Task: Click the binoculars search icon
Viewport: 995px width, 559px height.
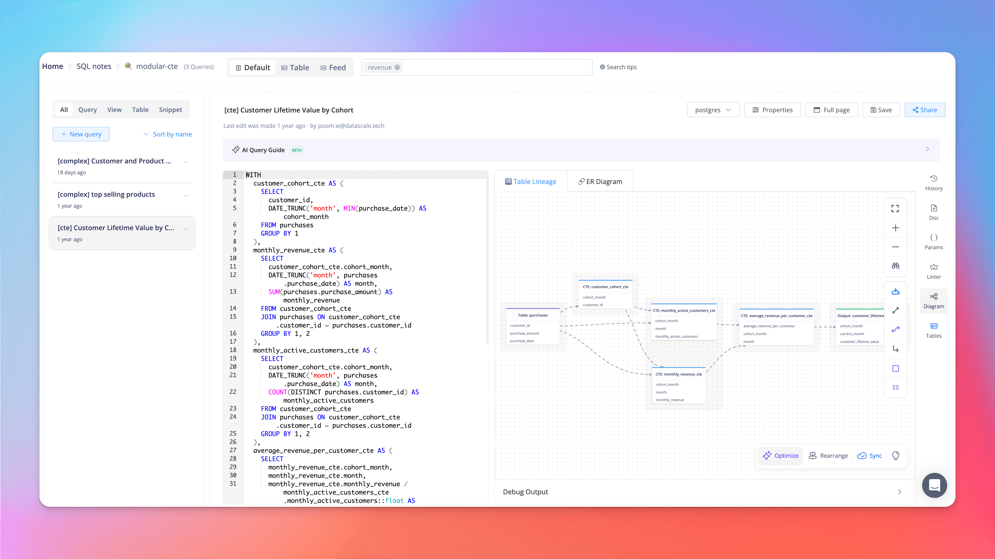Action: coord(895,266)
